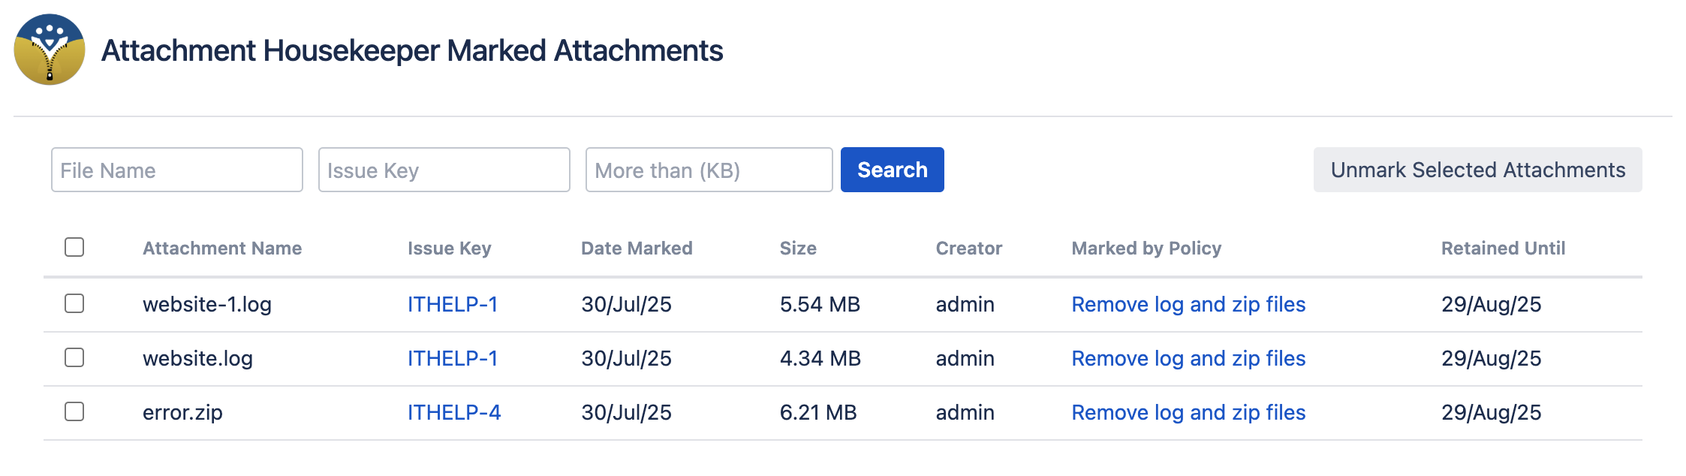Screen dimensions: 1686x476
Task: Click the Retained Until column header
Action: click(1503, 249)
